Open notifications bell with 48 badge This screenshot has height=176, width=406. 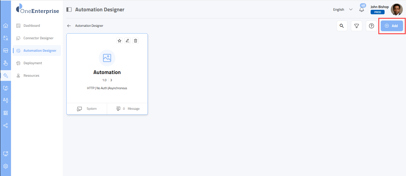click(x=362, y=9)
